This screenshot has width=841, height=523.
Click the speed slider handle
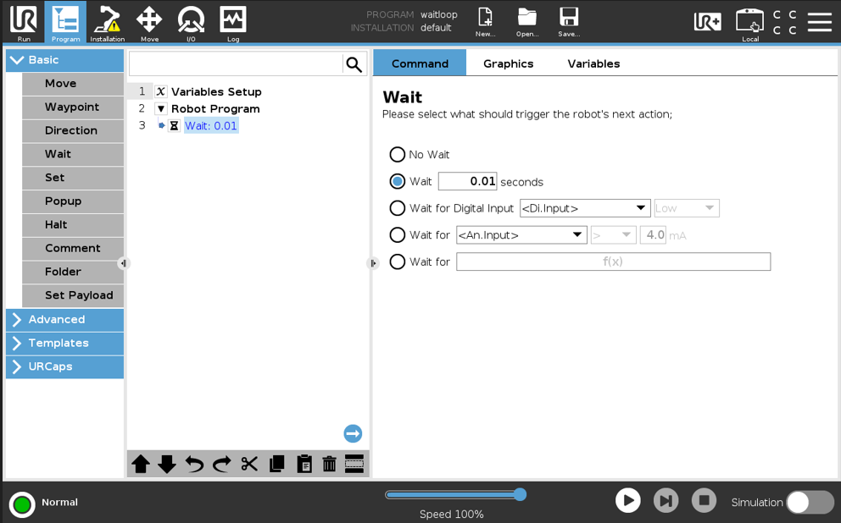[520, 494]
